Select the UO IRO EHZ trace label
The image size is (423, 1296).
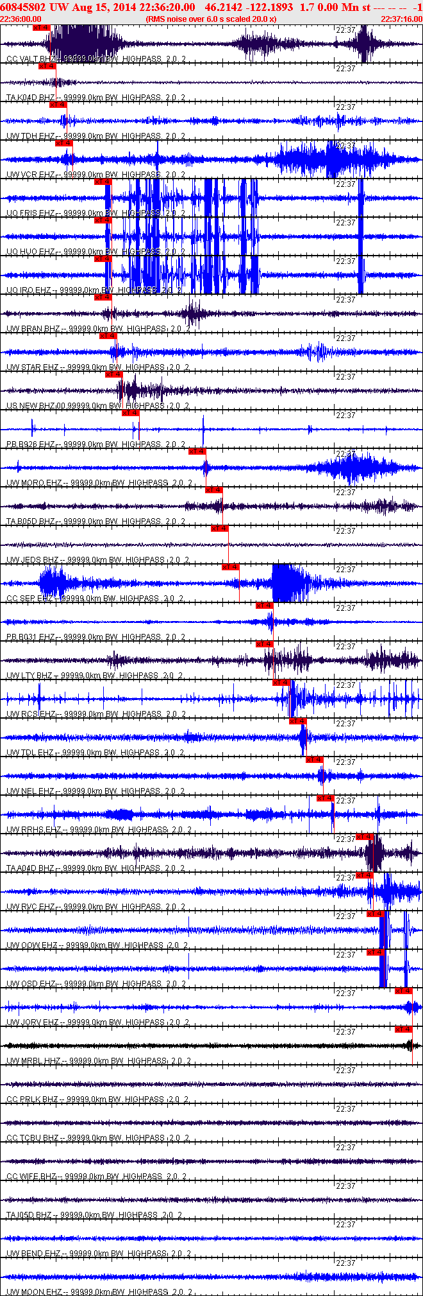[x=29, y=290]
